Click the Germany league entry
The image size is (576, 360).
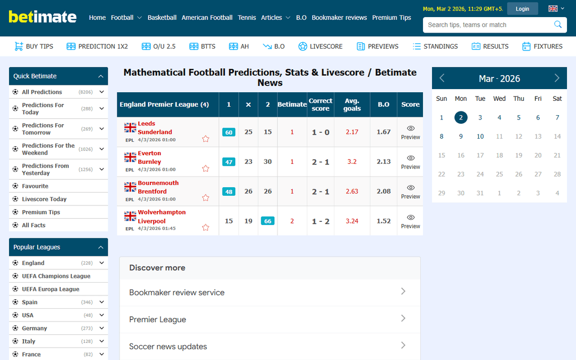pos(35,329)
